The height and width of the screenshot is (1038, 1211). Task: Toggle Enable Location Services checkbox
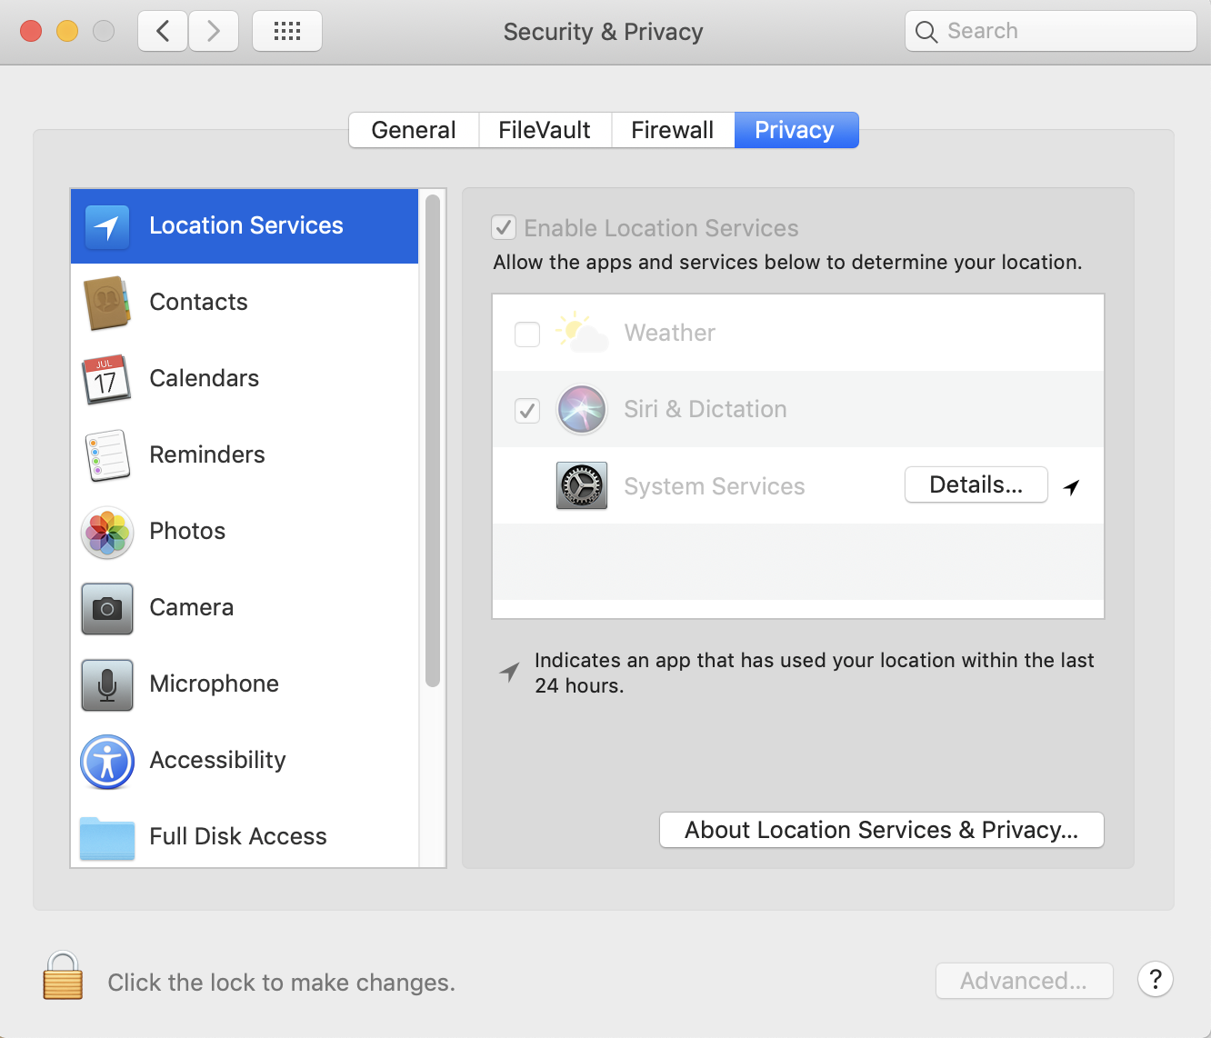(x=504, y=227)
